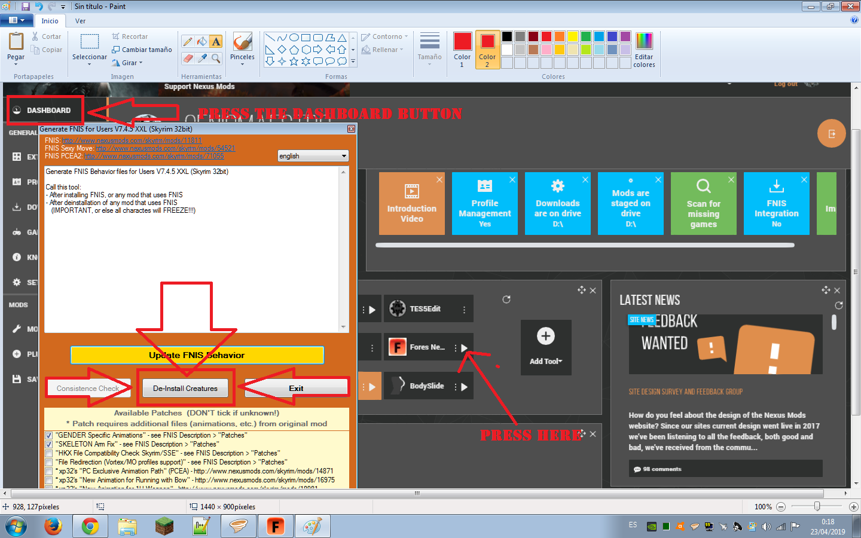Image resolution: width=861 pixels, height=538 pixels.
Task: Tick HKX File Compatibility Check patch
Action: click(49, 454)
